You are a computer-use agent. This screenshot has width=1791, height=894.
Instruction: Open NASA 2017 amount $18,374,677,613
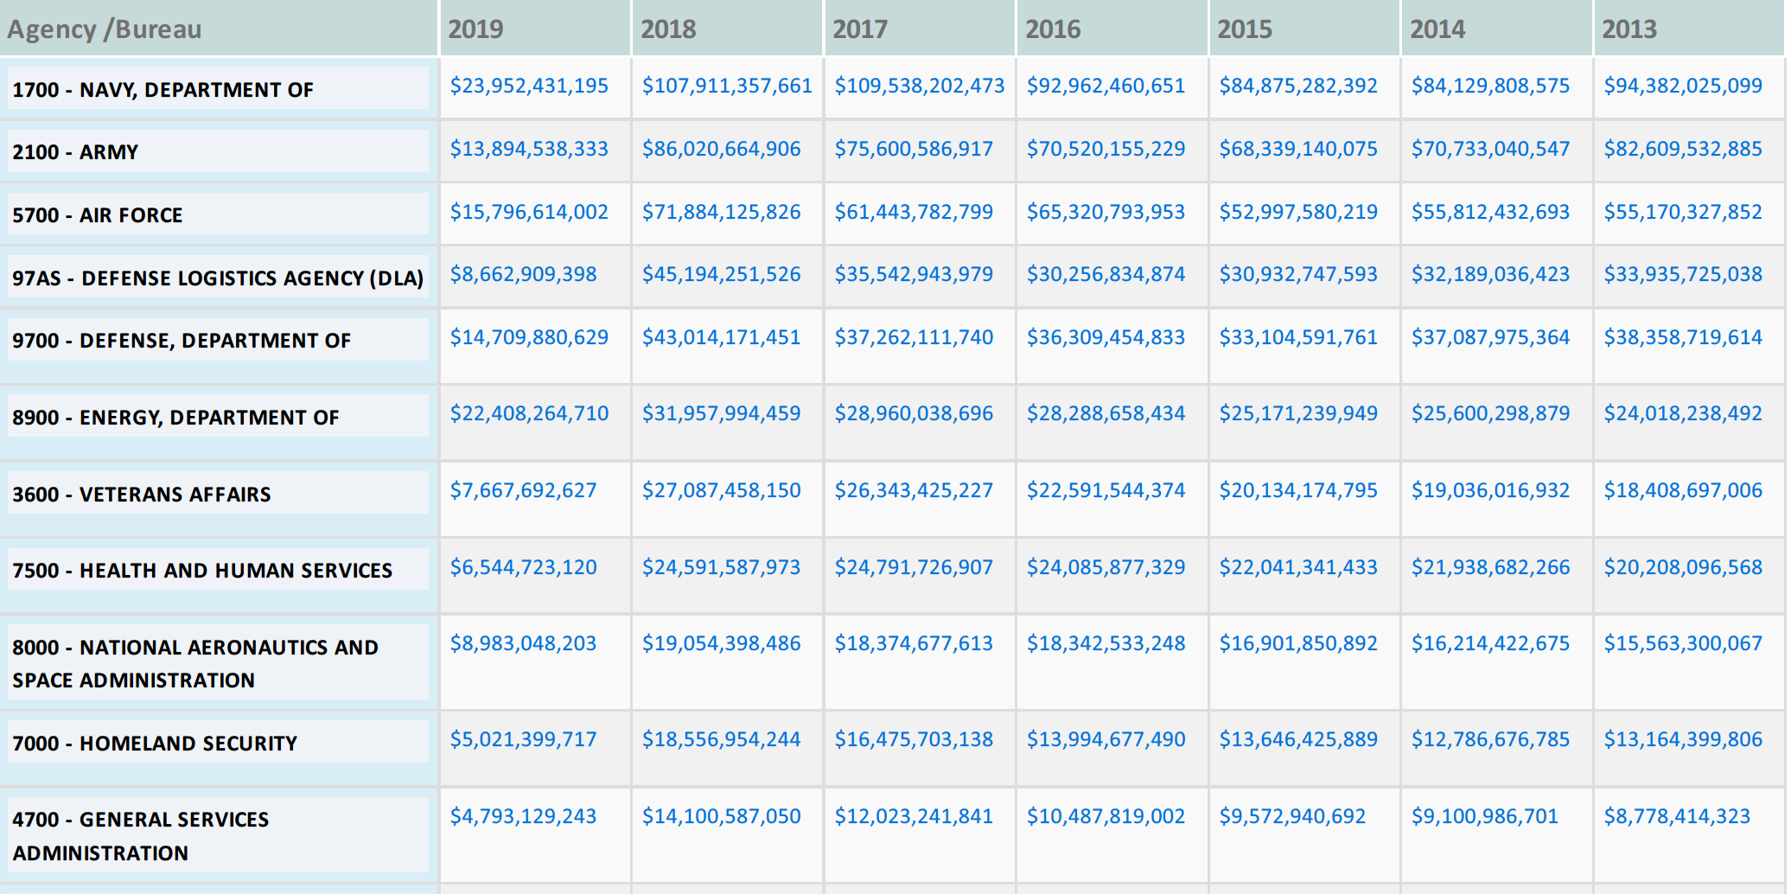[914, 643]
